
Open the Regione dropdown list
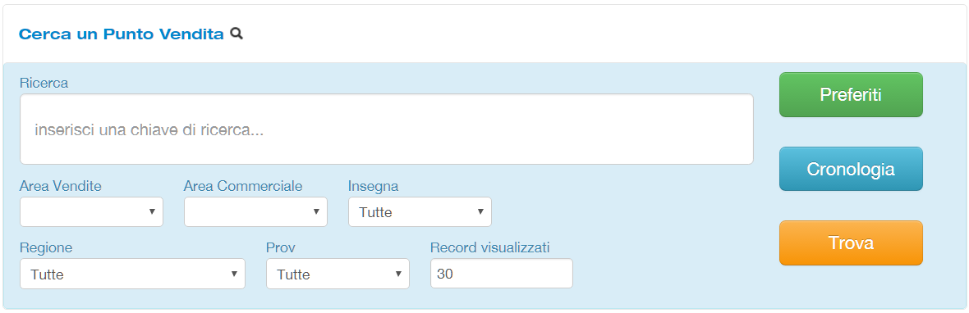(132, 274)
